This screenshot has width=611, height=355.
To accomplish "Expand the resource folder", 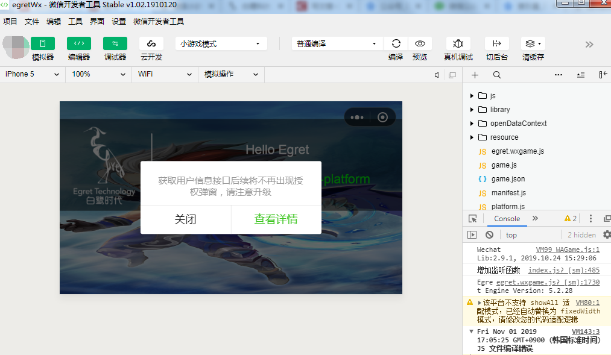I will 472,137.
